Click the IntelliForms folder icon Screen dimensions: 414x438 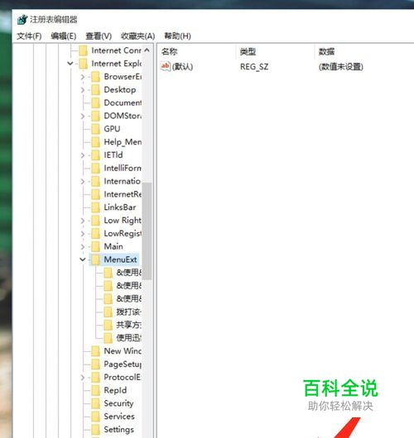coord(96,168)
